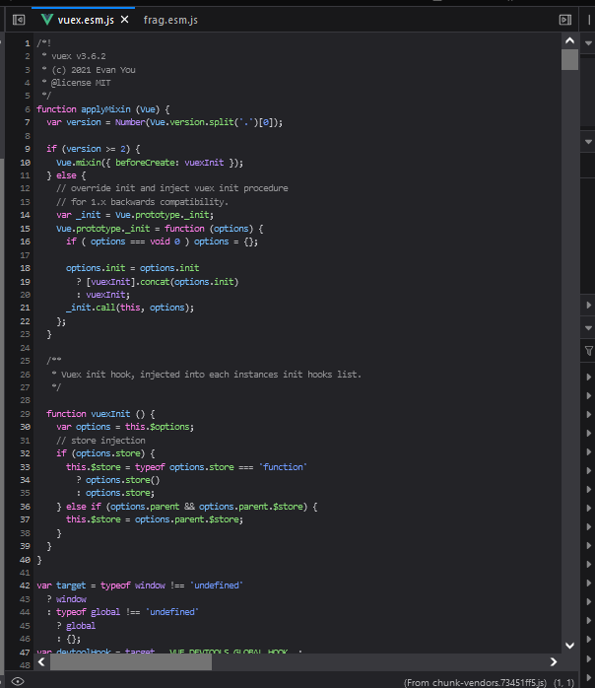Switch to the frag.esm.js tab
The height and width of the screenshot is (688, 595).
[x=170, y=20]
